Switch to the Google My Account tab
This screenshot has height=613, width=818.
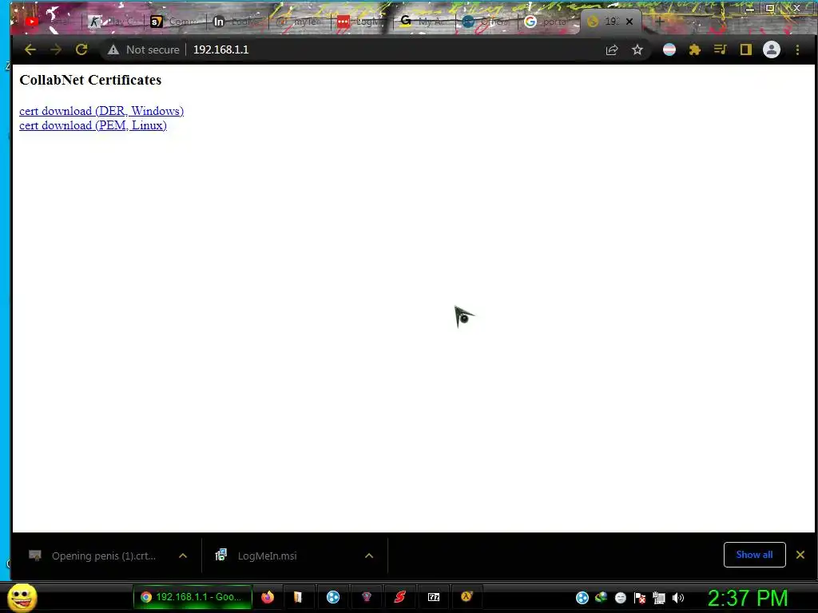[423, 22]
